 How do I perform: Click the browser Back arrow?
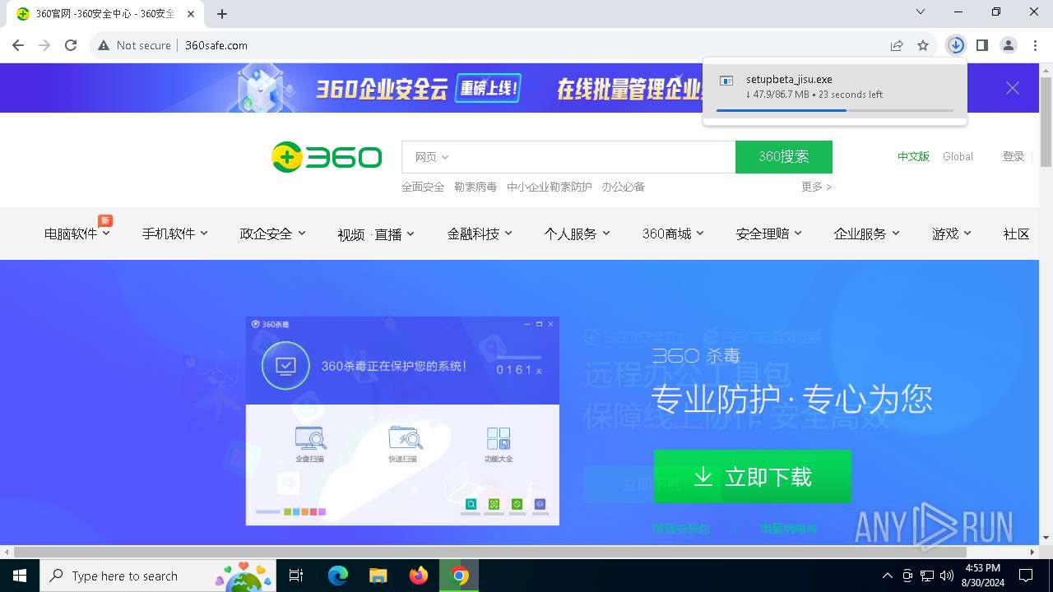(18, 45)
